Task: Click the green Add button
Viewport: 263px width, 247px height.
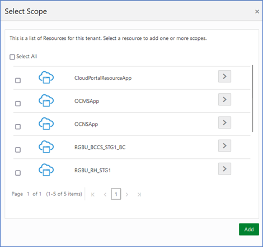Action: (x=249, y=230)
